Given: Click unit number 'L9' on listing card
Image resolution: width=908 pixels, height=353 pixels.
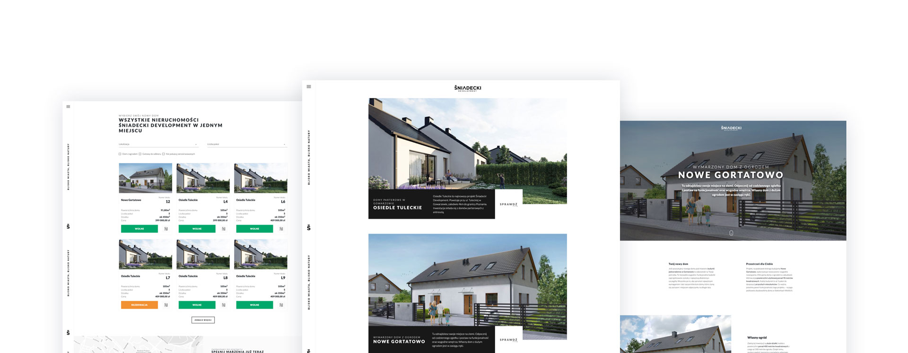Looking at the screenshot, I should coord(283,278).
